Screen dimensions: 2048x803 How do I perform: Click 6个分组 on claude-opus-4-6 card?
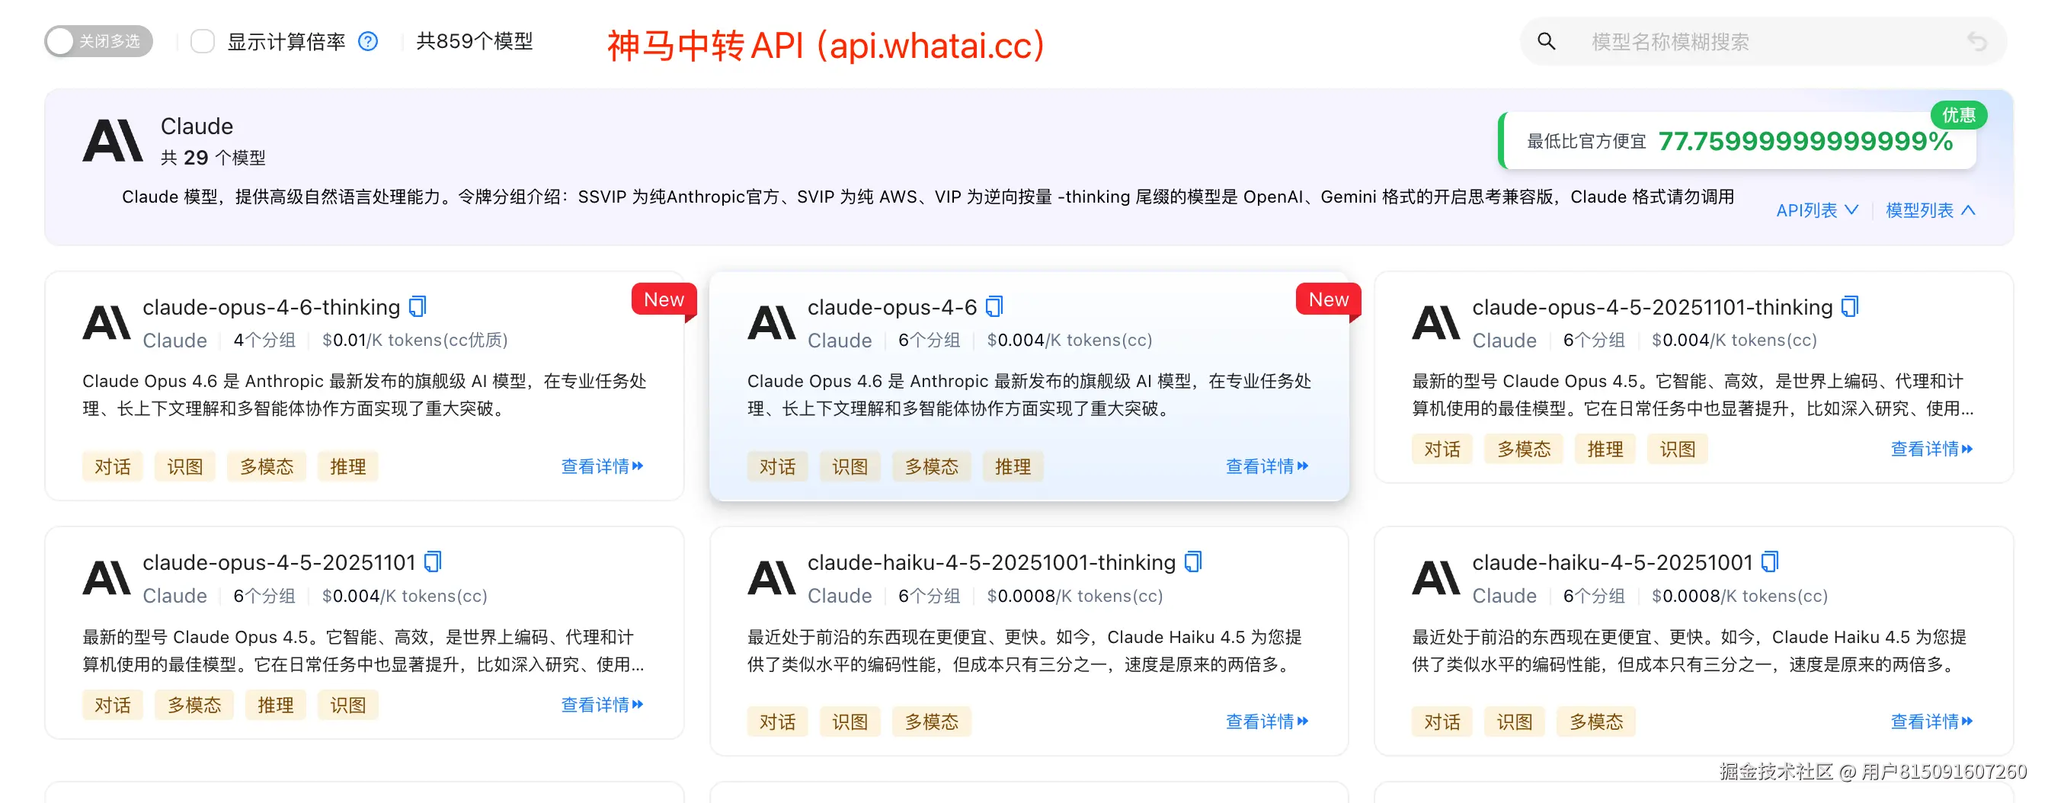pos(929,341)
